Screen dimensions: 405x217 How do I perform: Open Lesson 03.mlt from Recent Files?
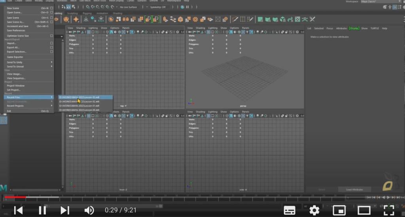85,97
